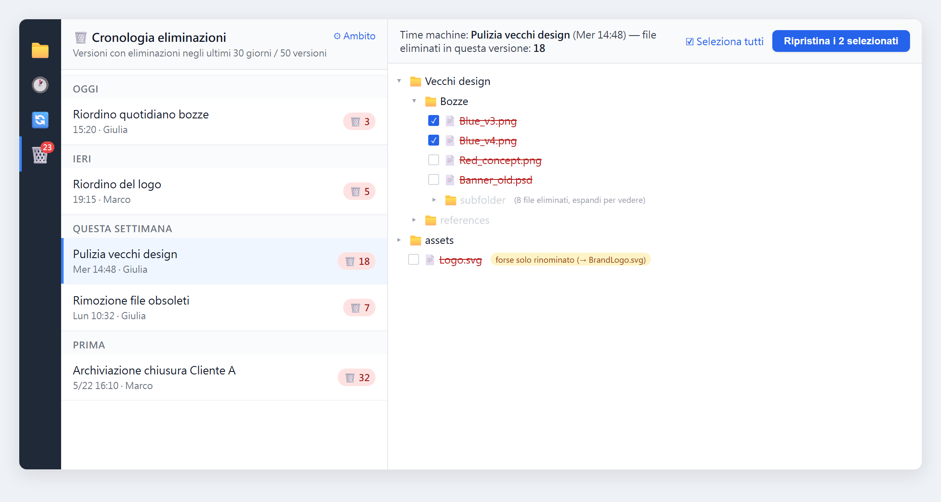This screenshot has width=941, height=502.
Task: Click the forse solo rinominato BrandLogo.svg tag
Action: tap(571, 260)
